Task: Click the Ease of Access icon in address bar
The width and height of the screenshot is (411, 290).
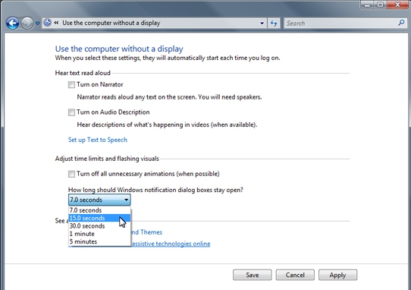Action: tap(47, 23)
